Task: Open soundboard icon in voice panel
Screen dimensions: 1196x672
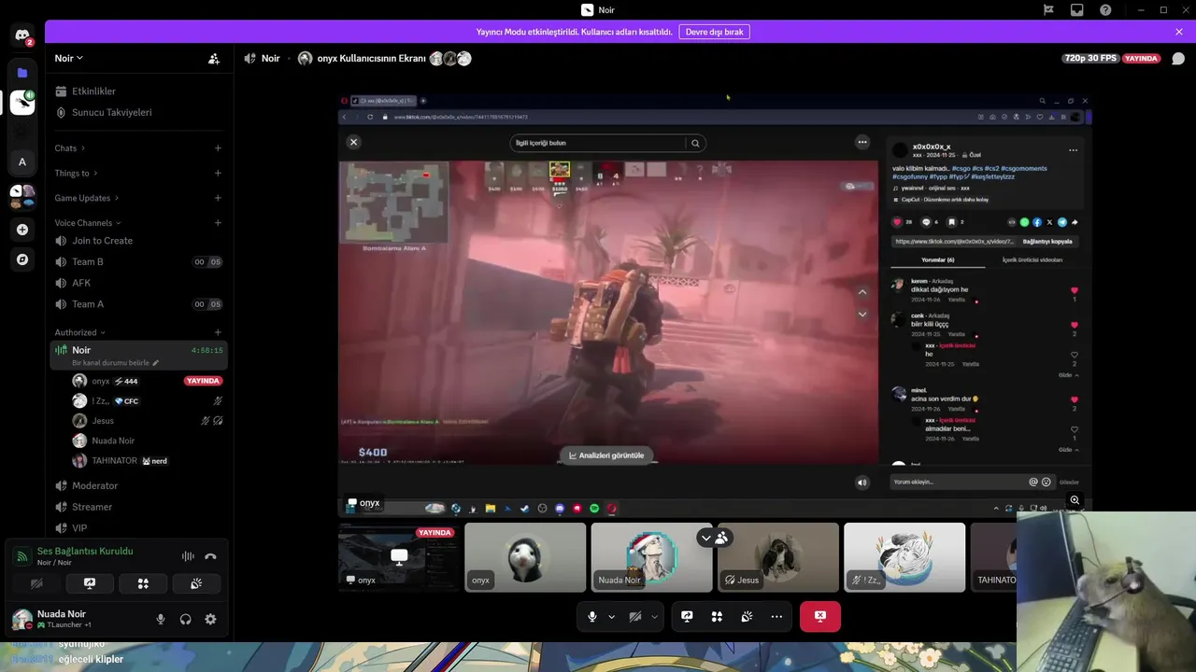Action: (196, 583)
